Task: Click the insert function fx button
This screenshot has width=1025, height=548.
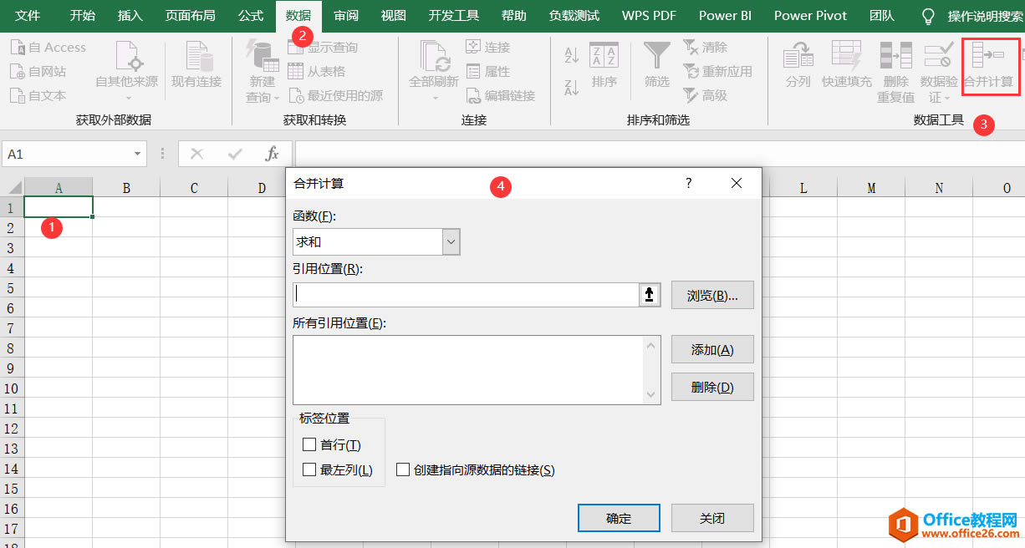Action: (x=272, y=154)
